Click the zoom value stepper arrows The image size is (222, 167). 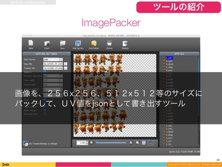(x=87, y=143)
